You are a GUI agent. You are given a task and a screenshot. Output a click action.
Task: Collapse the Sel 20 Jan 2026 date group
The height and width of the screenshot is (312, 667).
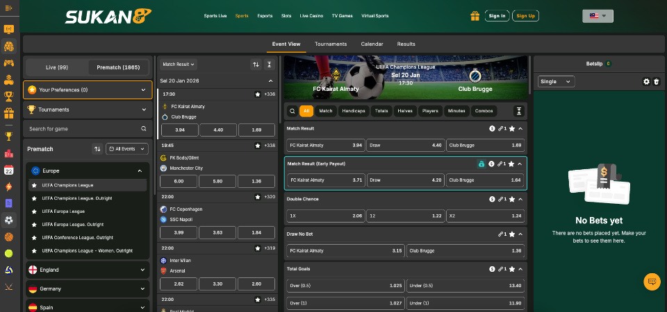(270, 80)
